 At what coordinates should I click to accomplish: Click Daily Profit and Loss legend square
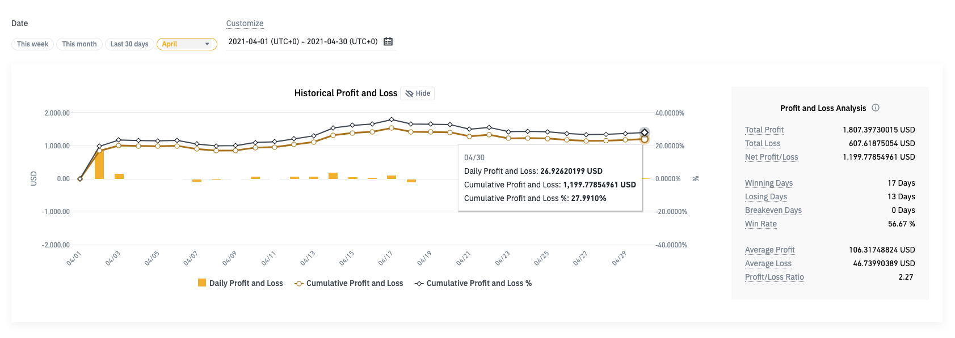202,283
